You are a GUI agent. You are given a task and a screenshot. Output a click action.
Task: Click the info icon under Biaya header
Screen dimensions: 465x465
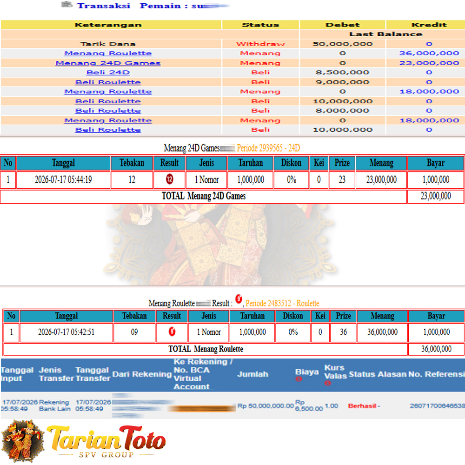[299, 379]
